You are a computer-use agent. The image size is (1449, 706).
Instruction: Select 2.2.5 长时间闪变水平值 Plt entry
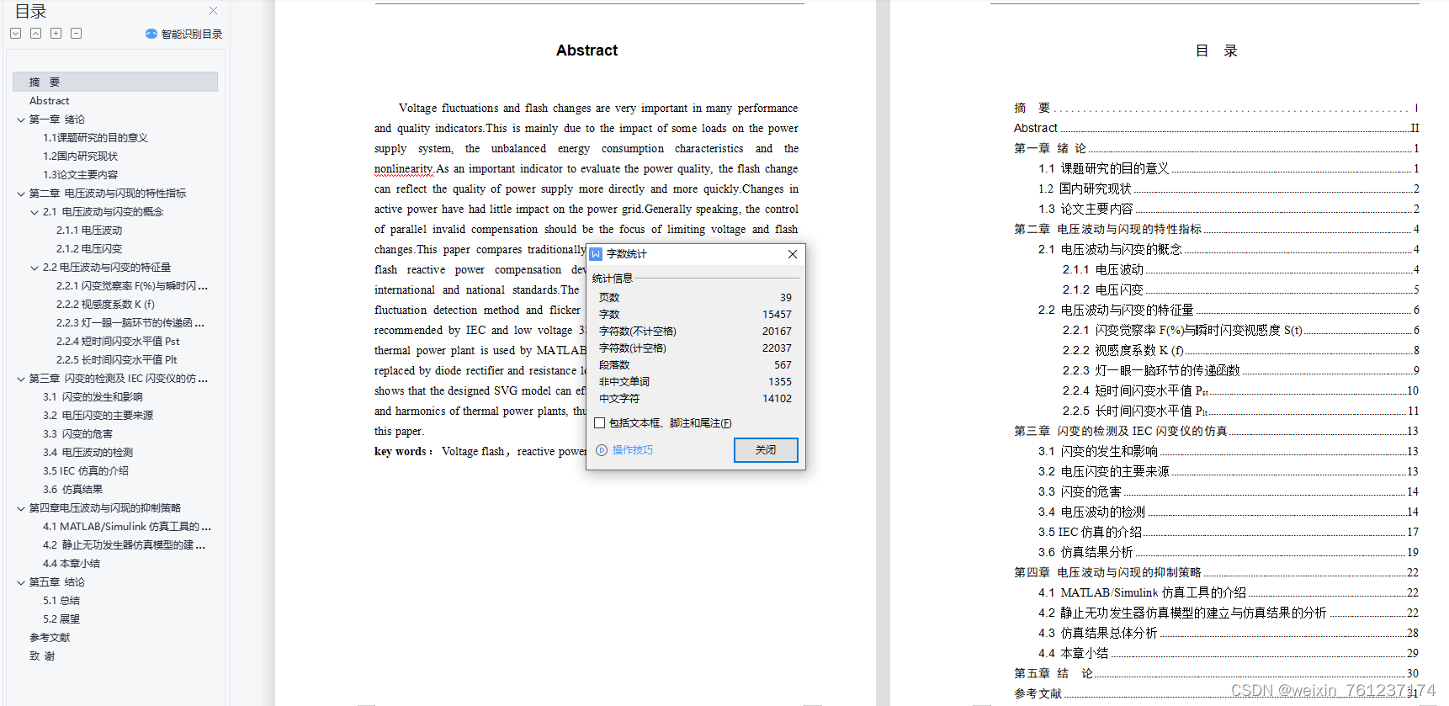(116, 360)
